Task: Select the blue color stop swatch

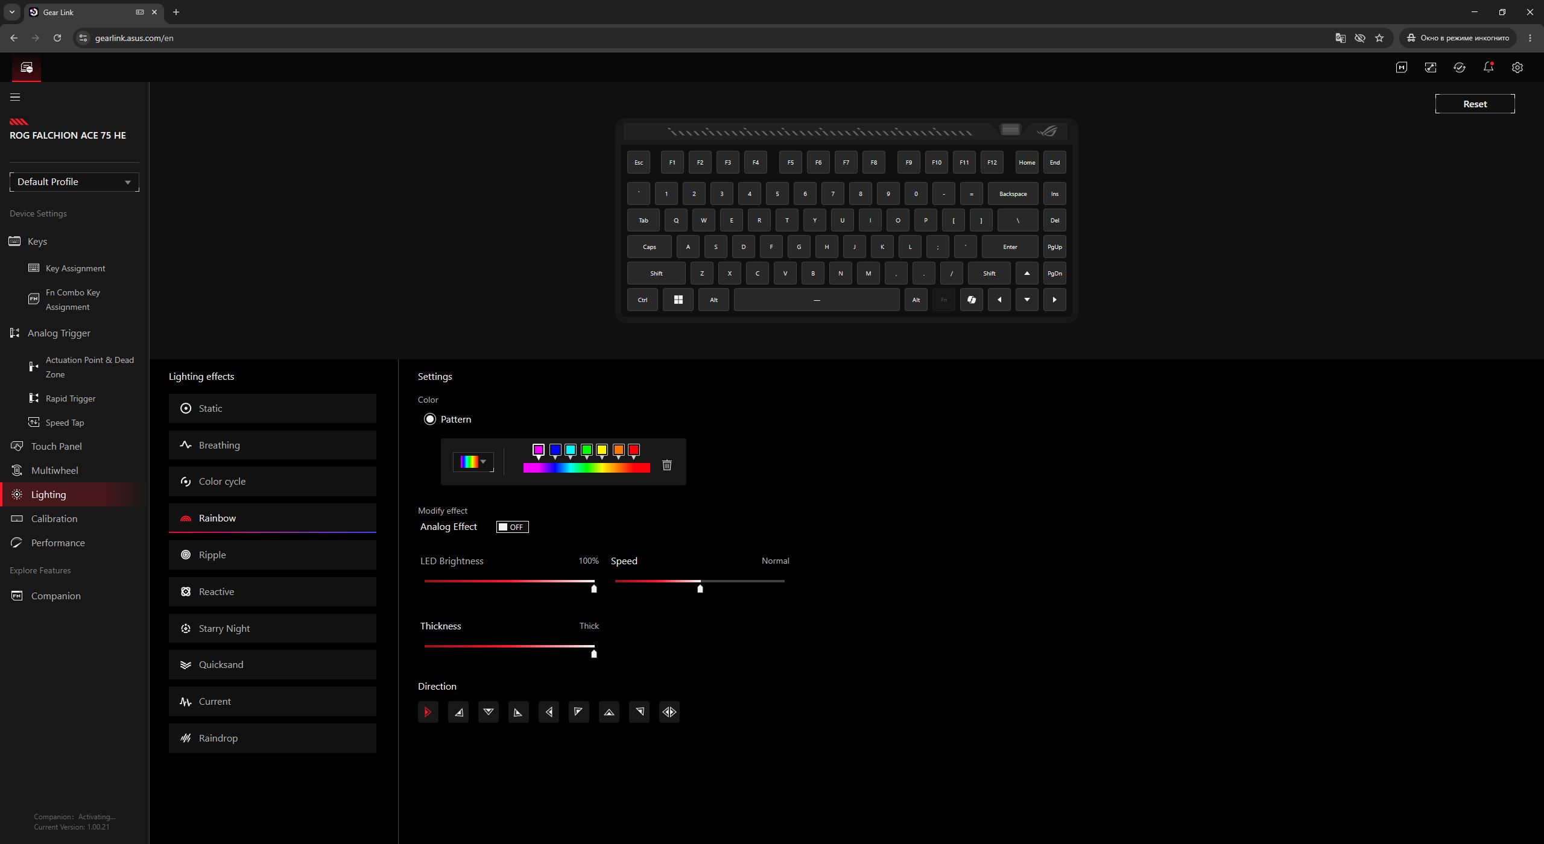Action: [x=555, y=450]
